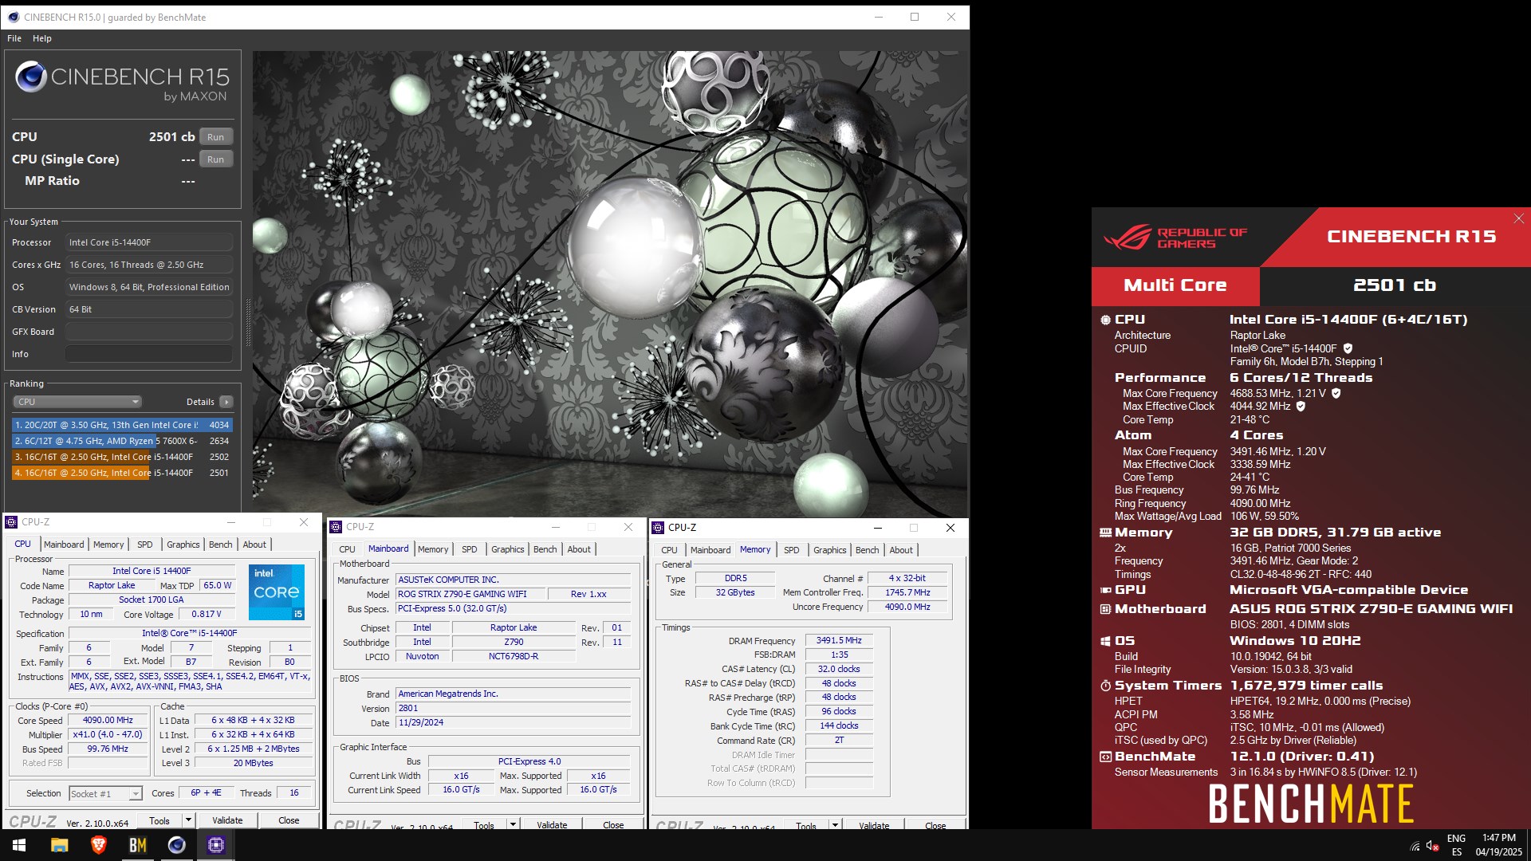Switch to Cinebench taskbar icon

tap(177, 845)
